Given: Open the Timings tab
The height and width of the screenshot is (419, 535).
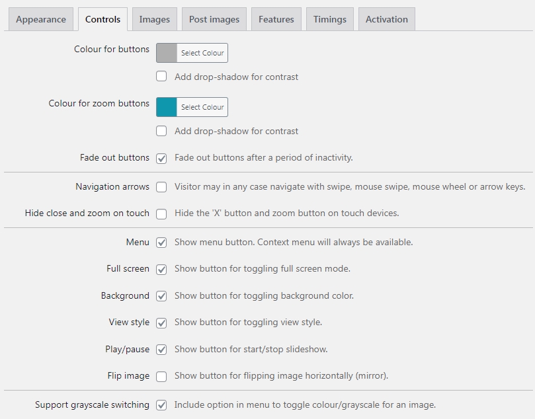Looking at the screenshot, I should [x=329, y=19].
